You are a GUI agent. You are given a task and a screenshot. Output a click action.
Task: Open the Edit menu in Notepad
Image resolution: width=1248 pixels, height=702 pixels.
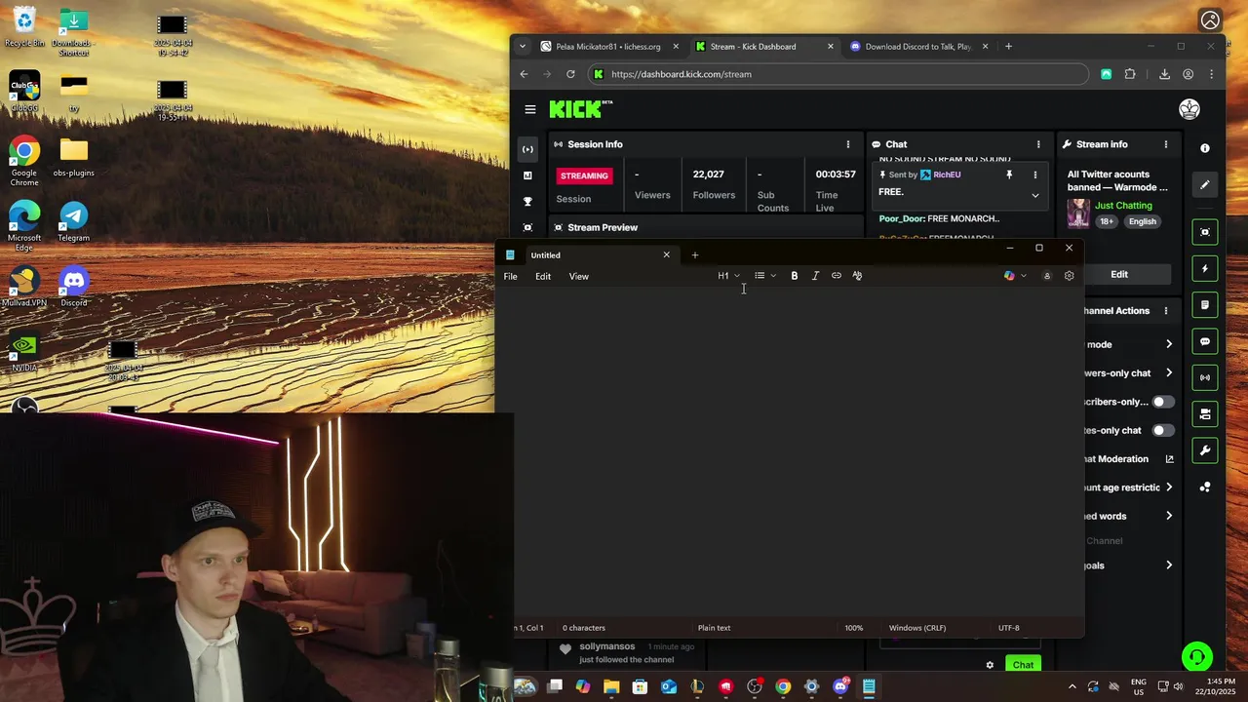pyautogui.click(x=543, y=276)
